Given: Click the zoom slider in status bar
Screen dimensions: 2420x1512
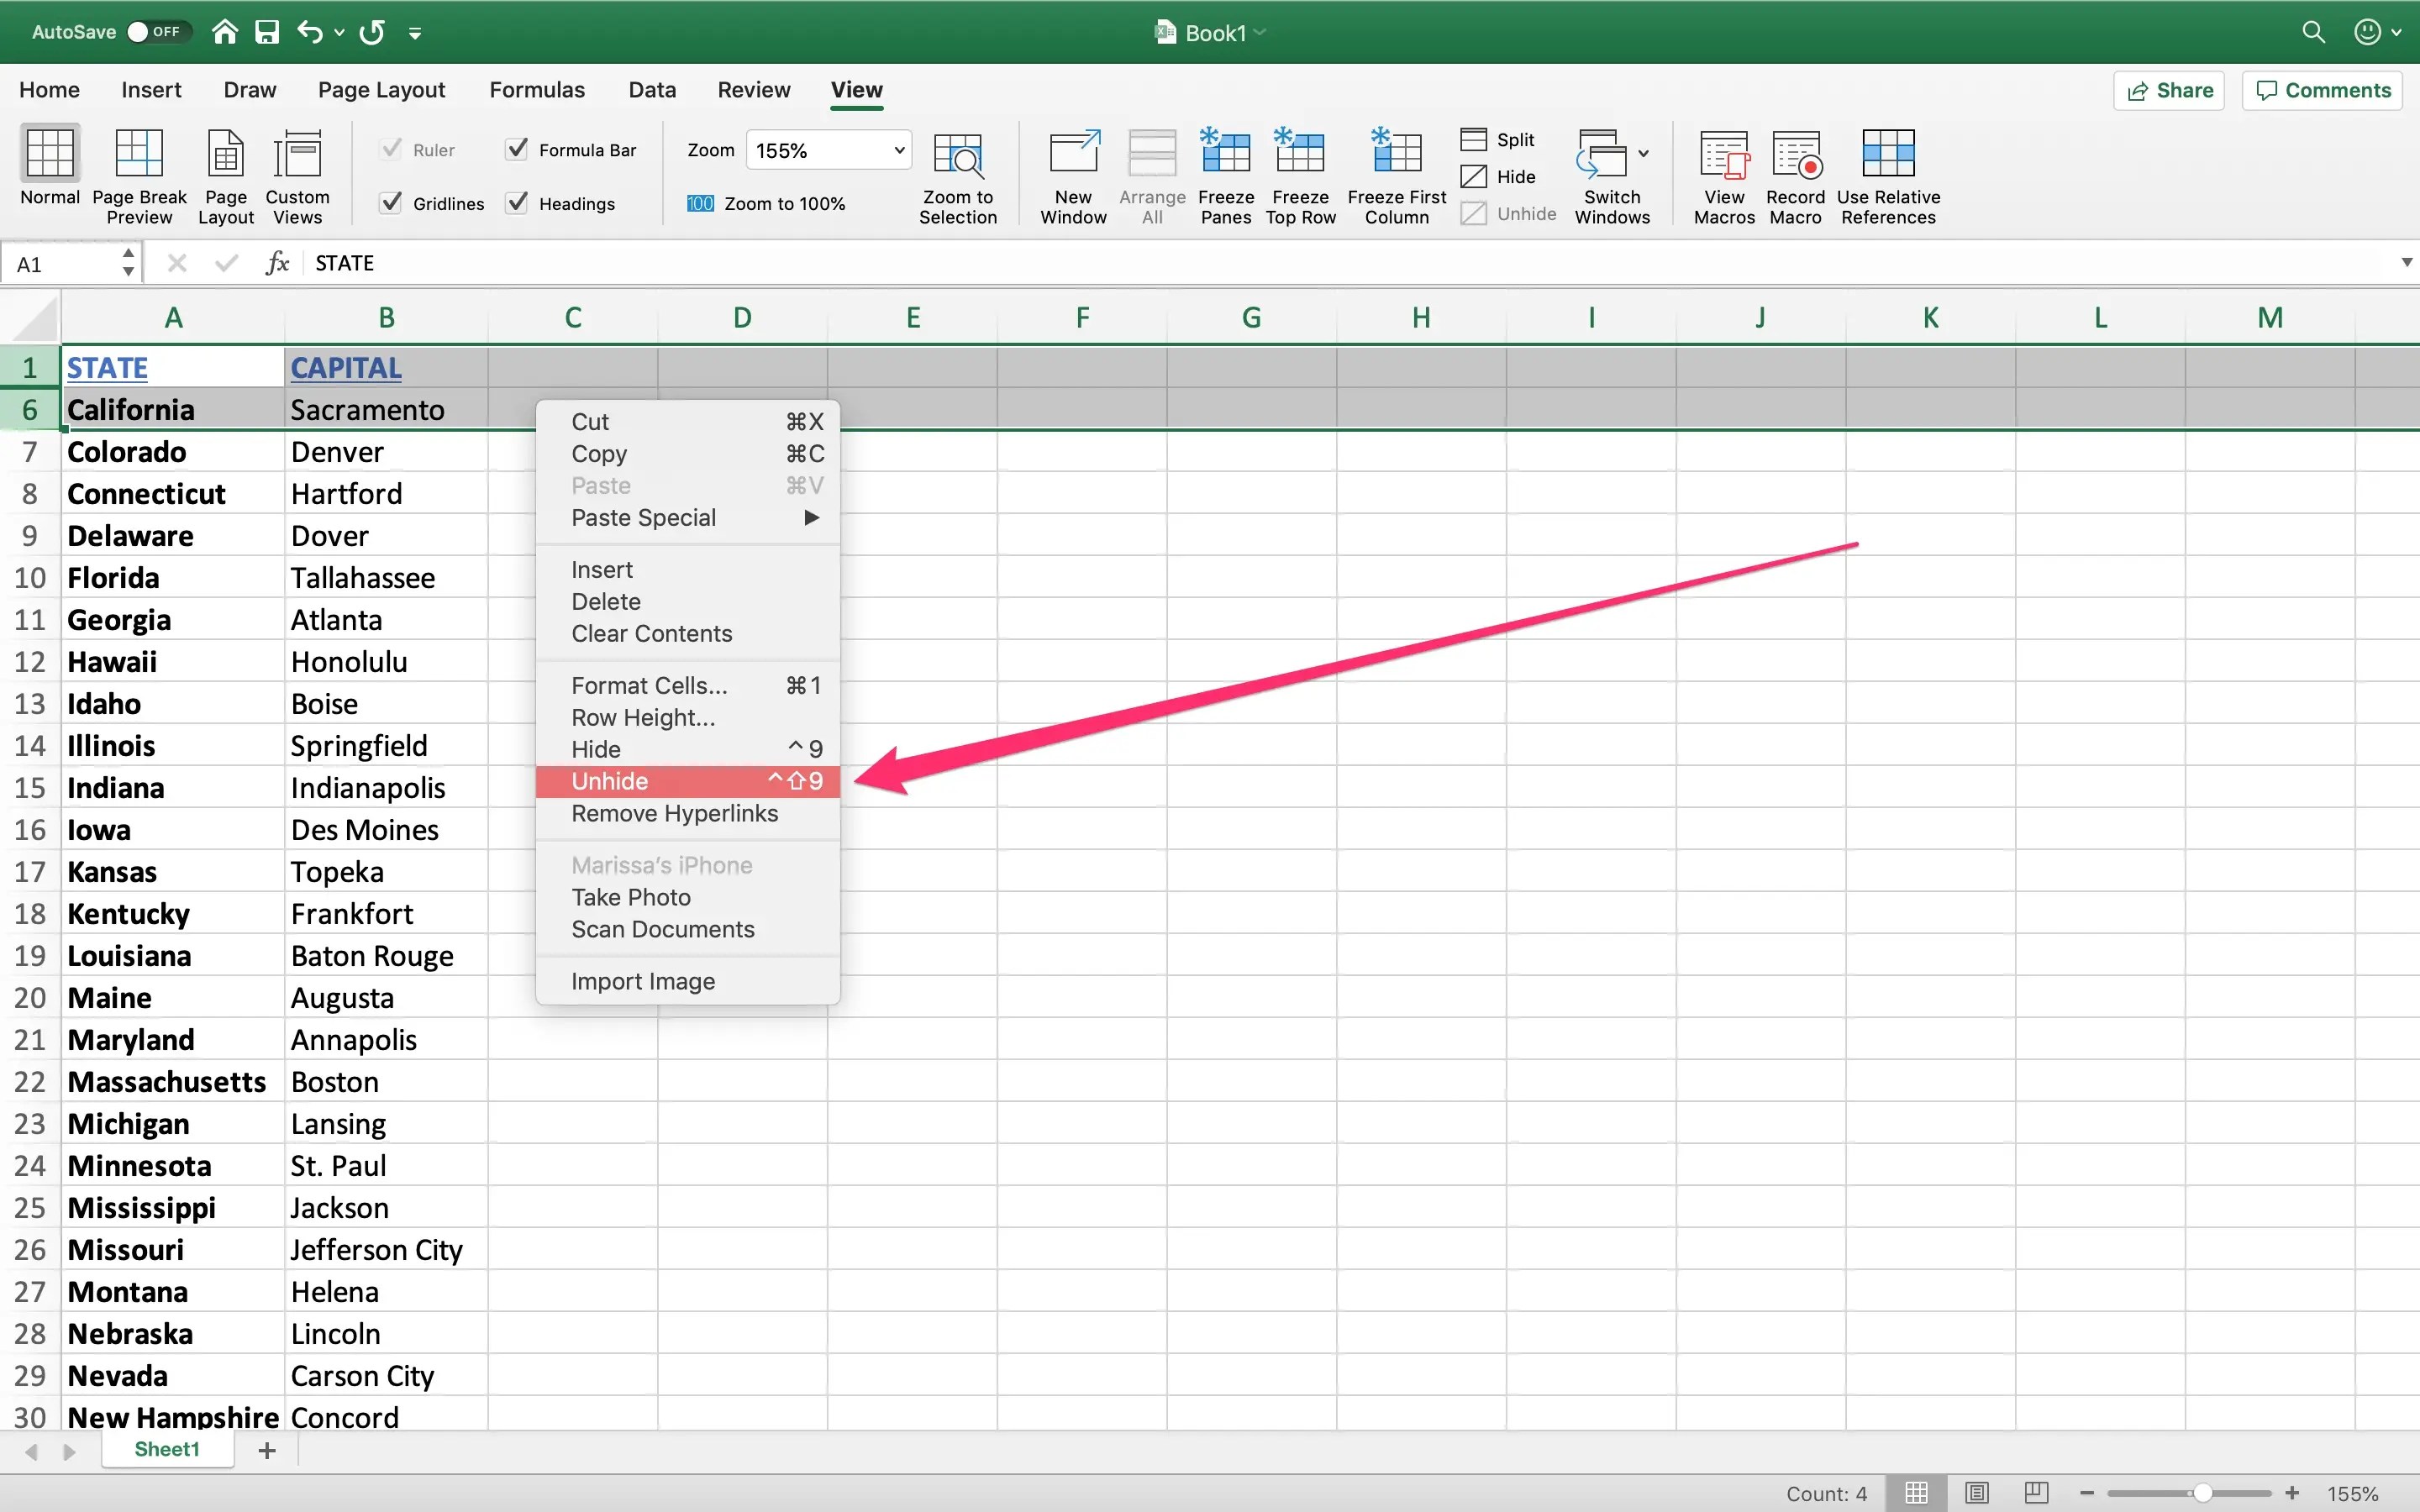Looking at the screenshot, I should (2202, 1493).
